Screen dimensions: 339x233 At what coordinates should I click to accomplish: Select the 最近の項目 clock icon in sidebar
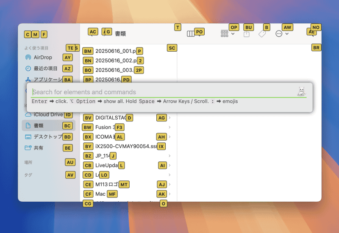click(28, 69)
